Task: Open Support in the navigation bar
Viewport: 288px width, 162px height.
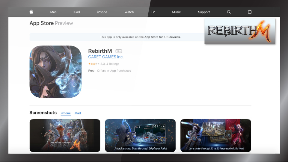Action: pyautogui.click(x=204, y=12)
